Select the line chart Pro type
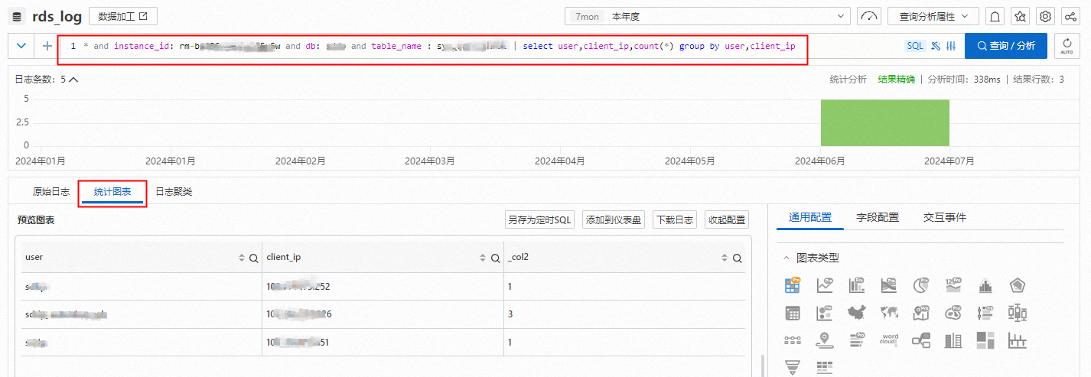Image resolution: width=1091 pixels, height=377 pixels. [825, 285]
